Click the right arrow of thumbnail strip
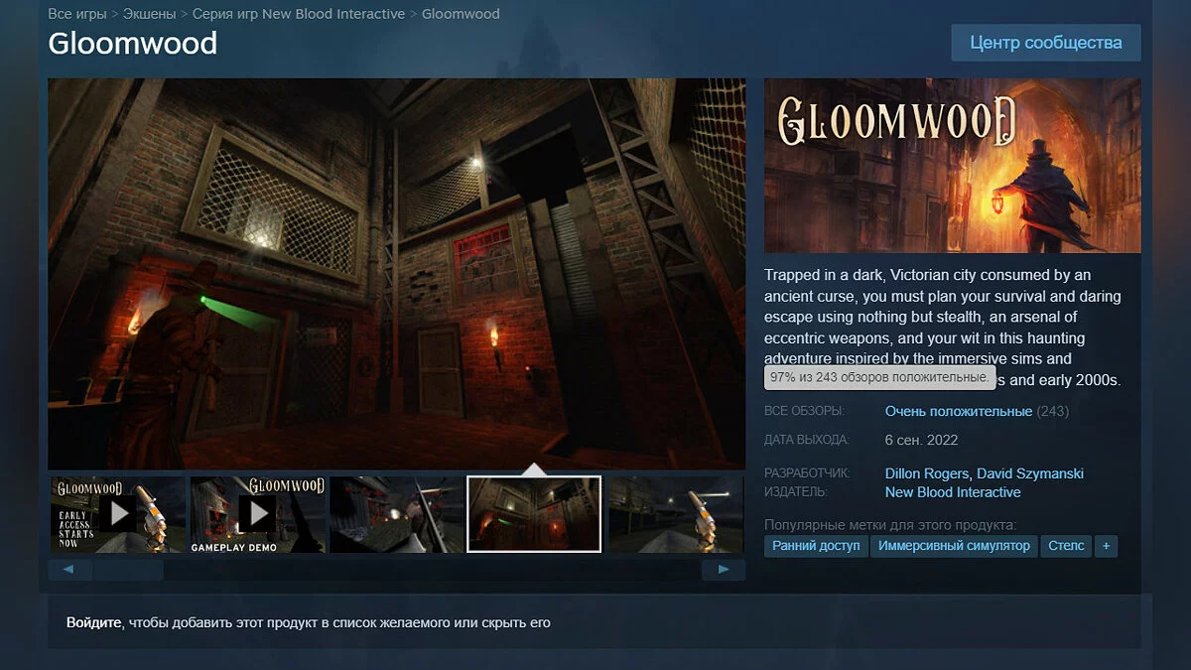Image resolution: width=1191 pixels, height=670 pixels. coord(724,570)
